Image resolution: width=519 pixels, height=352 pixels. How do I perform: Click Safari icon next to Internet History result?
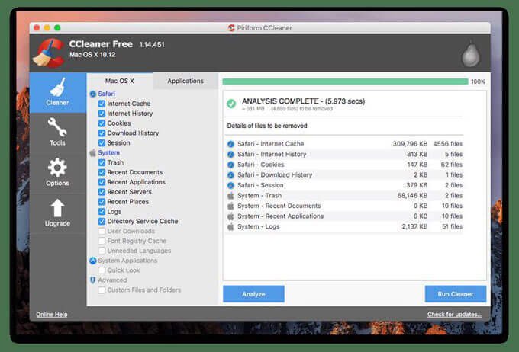coord(230,155)
